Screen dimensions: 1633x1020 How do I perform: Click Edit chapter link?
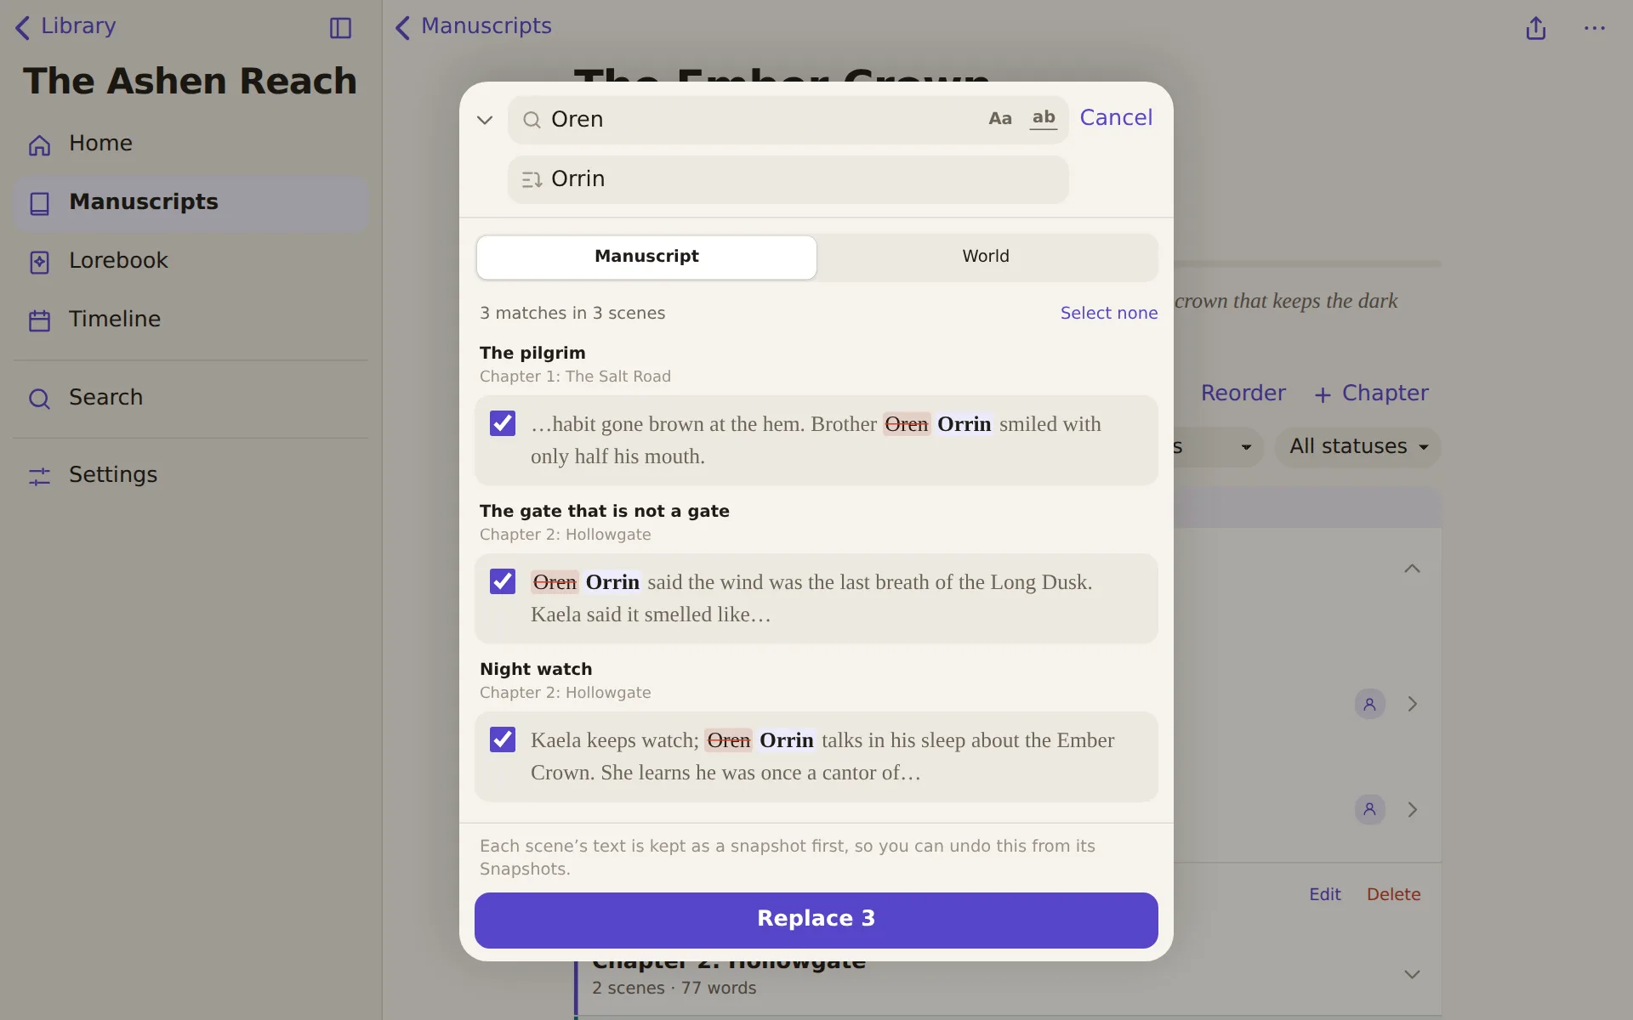click(1324, 894)
